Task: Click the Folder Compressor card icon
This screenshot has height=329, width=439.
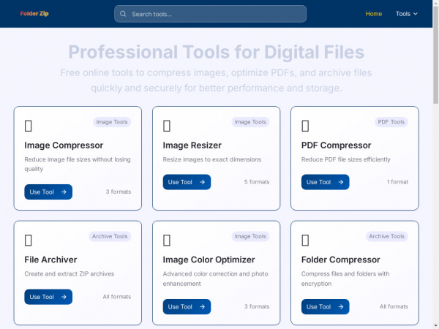Action: tap(305, 240)
